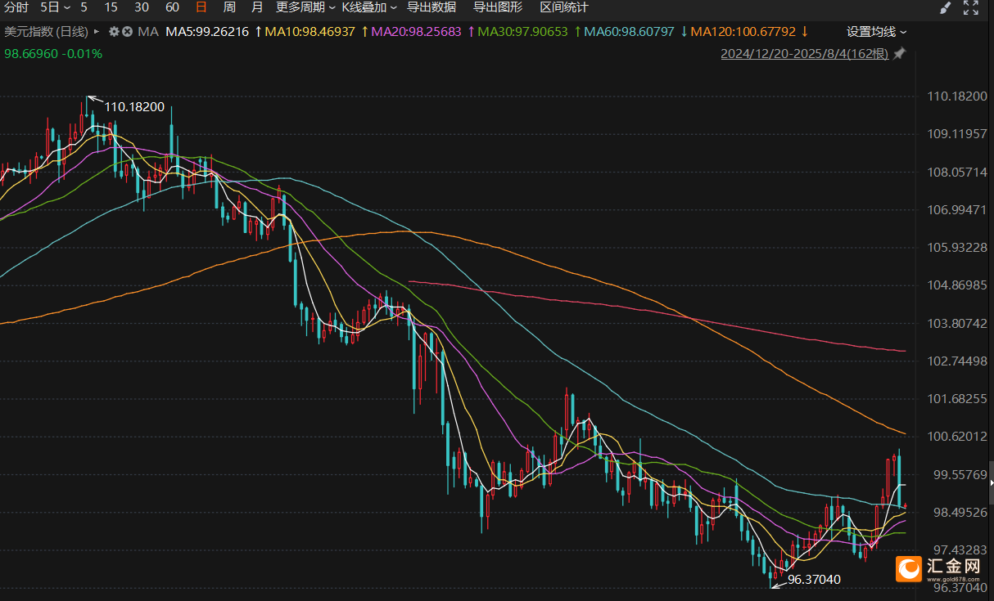Click MA10:98.46937 value
Screen dimensions: 994x601
tap(310, 32)
